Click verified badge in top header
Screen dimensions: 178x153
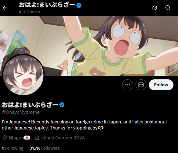[79, 5]
